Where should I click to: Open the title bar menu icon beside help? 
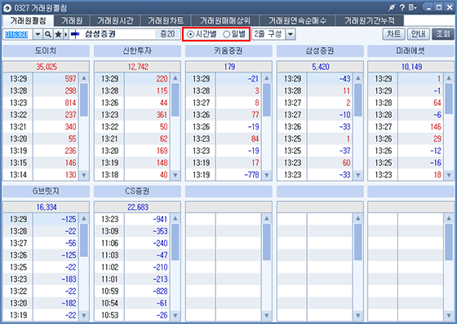[x=412, y=7]
